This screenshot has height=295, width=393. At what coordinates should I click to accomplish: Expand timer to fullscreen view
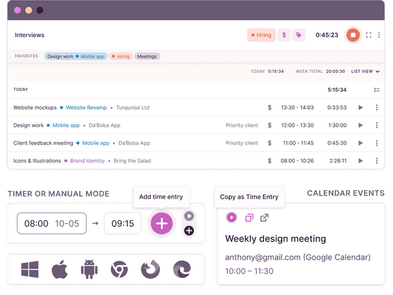368,35
